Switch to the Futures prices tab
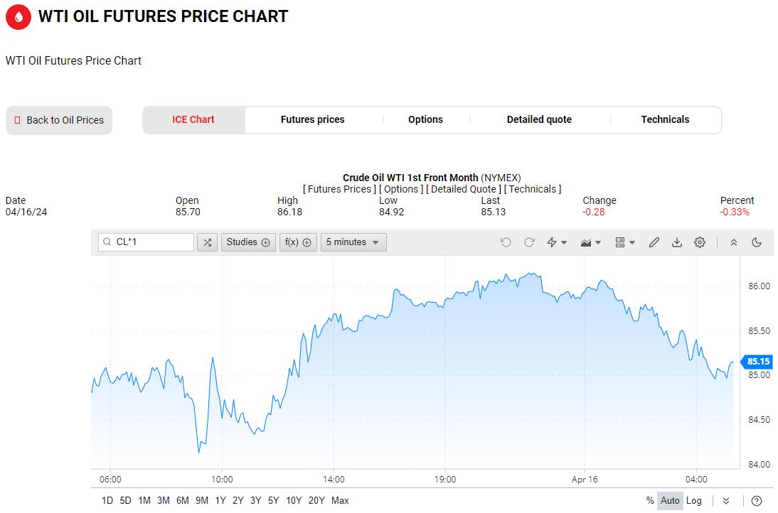The image size is (778, 513). click(x=312, y=119)
